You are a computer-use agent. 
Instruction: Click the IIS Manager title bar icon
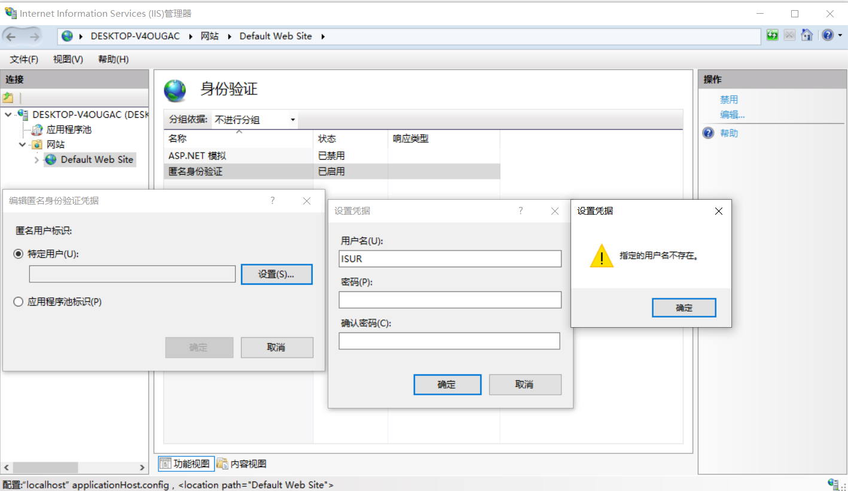point(10,13)
